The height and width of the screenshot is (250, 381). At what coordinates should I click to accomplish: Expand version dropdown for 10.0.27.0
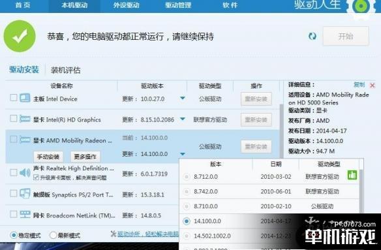[x=183, y=99]
